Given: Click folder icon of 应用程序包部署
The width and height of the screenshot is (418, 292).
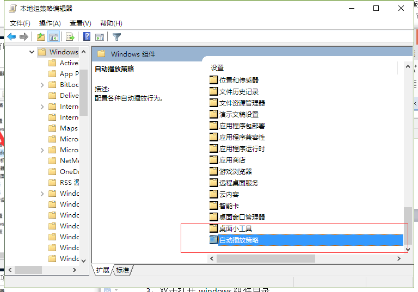Looking at the screenshot, I should pyautogui.click(x=213, y=126).
